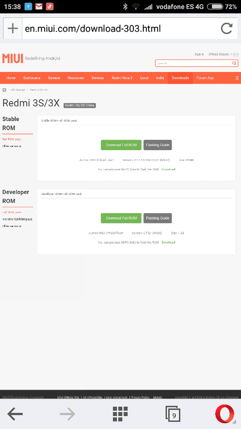This screenshot has width=241, height=429.
Task: Go back using the left arrow
Action: coord(15,413)
